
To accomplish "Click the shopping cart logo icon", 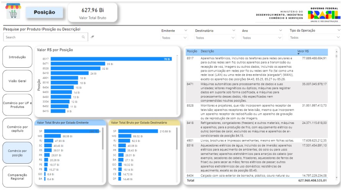I will [13, 12].
